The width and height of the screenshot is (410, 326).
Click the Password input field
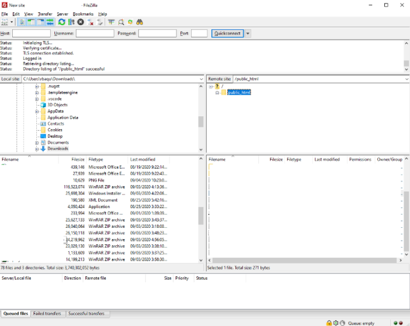click(x=158, y=33)
